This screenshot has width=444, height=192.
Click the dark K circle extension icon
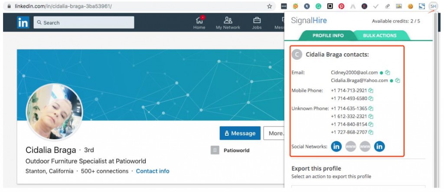(x=364, y=6)
